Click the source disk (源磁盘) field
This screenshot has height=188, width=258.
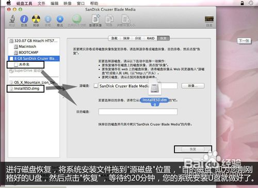pos(138,86)
